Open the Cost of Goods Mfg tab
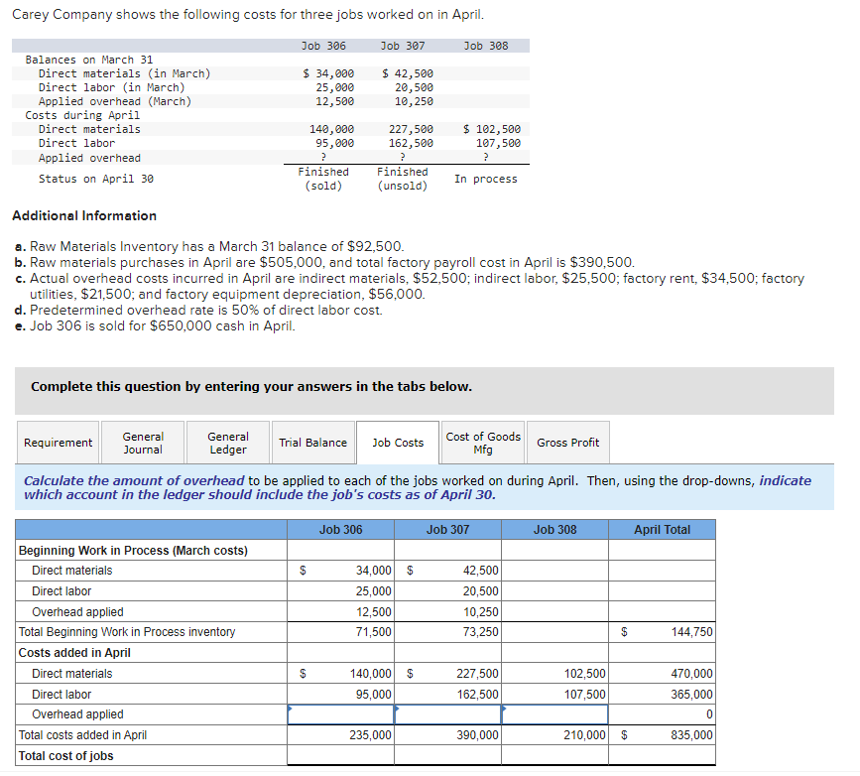The height and width of the screenshot is (776, 860). (x=483, y=442)
